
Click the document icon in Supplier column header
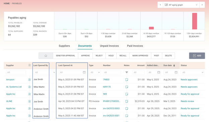tap(29, 65)
